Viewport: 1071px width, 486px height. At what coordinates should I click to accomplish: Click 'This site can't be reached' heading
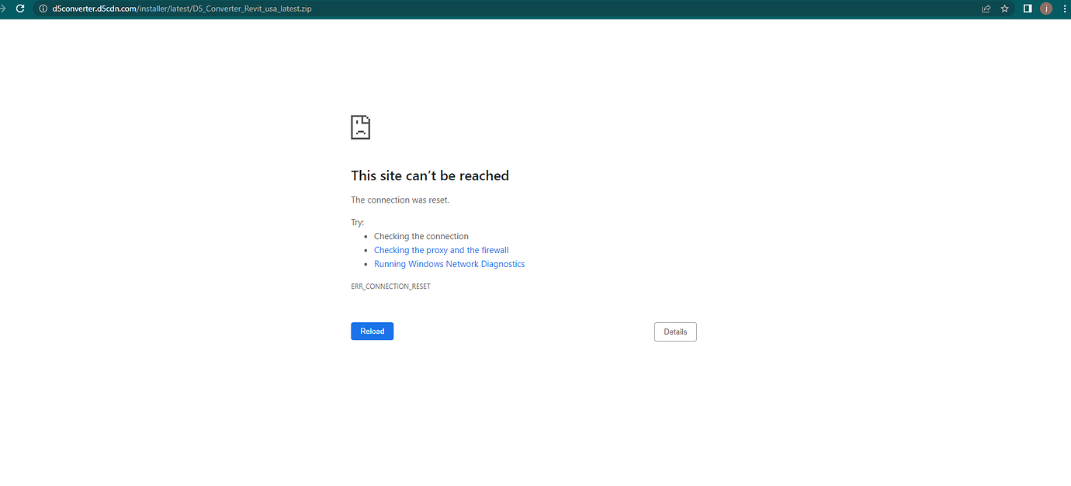[x=430, y=175]
